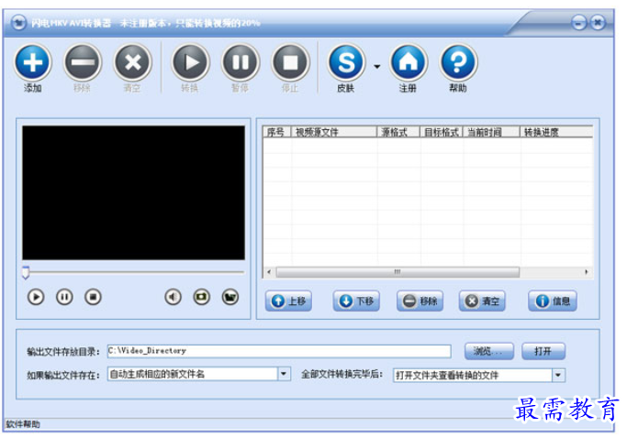Minimize the converter window
The width and height of the screenshot is (627, 438).
pyautogui.click(x=579, y=23)
